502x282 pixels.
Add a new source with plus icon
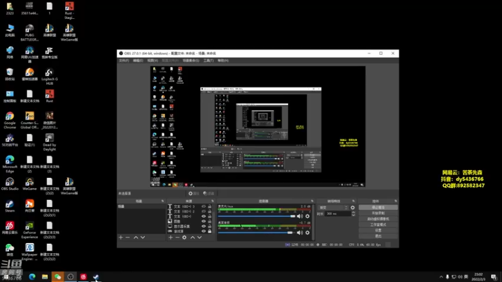171,238
